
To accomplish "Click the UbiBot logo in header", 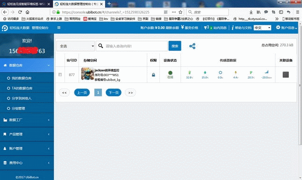I will click(x=5, y=28).
